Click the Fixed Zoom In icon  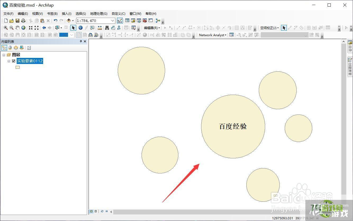click(31, 28)
